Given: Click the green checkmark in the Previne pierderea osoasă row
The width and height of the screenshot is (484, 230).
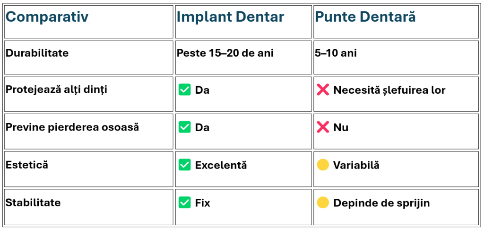Looking at the screenshot, I should (184, 127).
